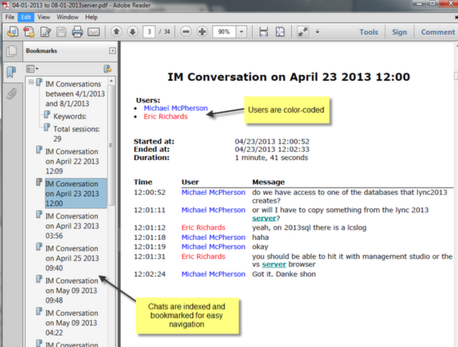
Task: Click server link in 12:01:11 message
Action: 264,219
